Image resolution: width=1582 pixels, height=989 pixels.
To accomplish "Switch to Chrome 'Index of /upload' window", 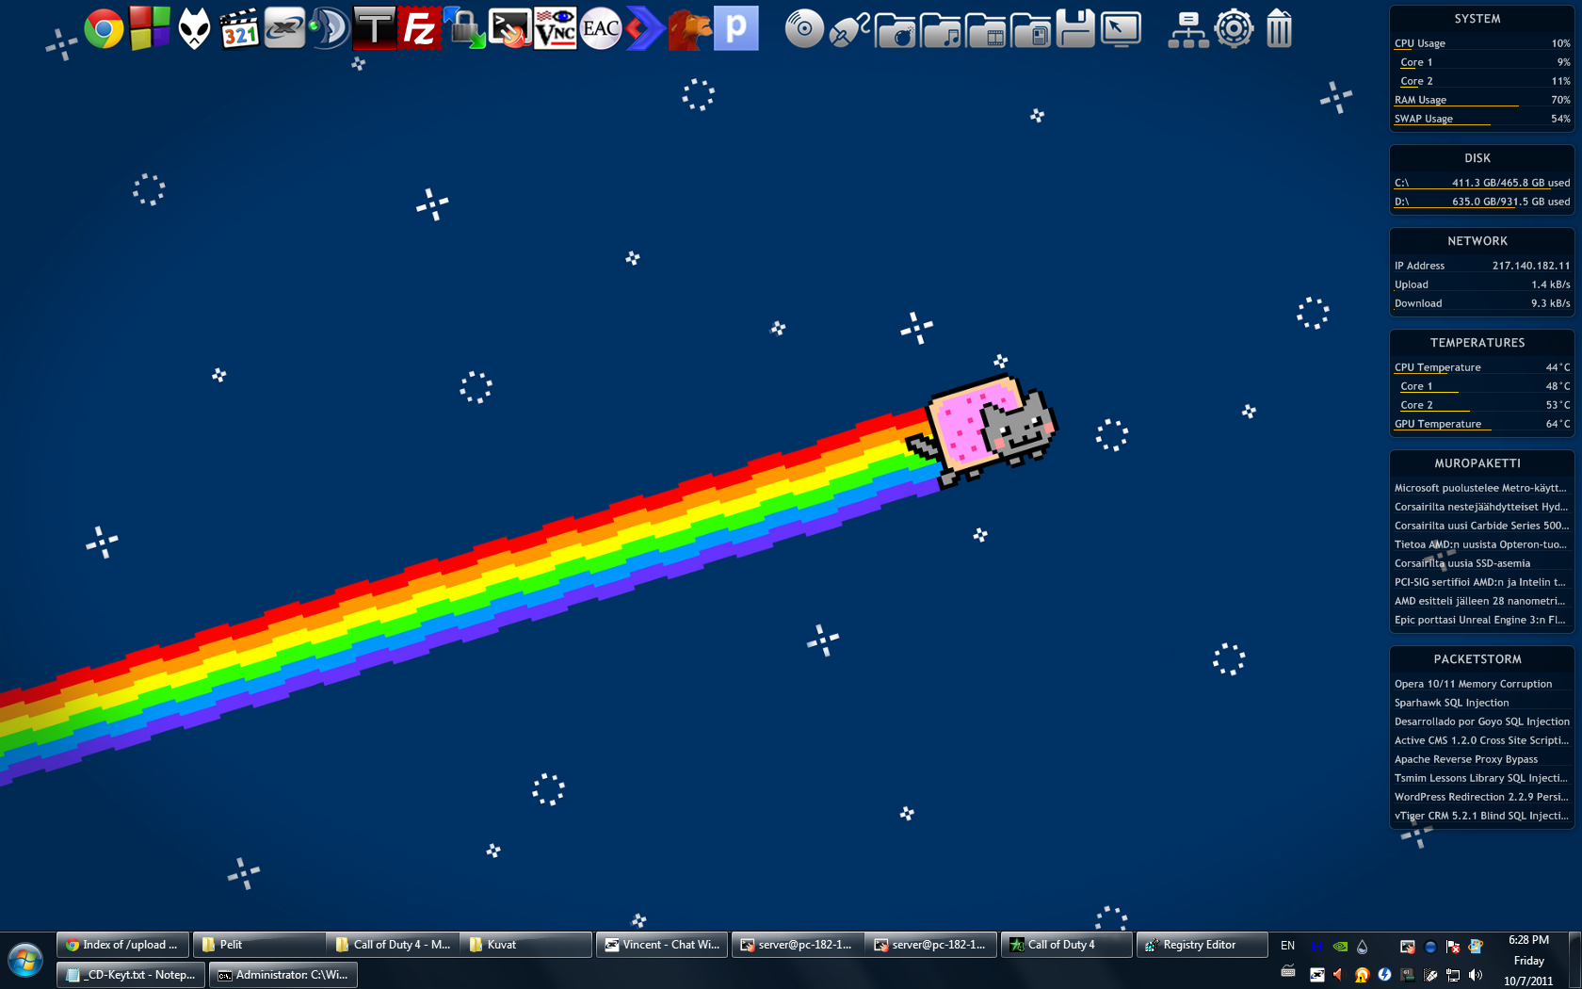I will click(x=122, y=945).
